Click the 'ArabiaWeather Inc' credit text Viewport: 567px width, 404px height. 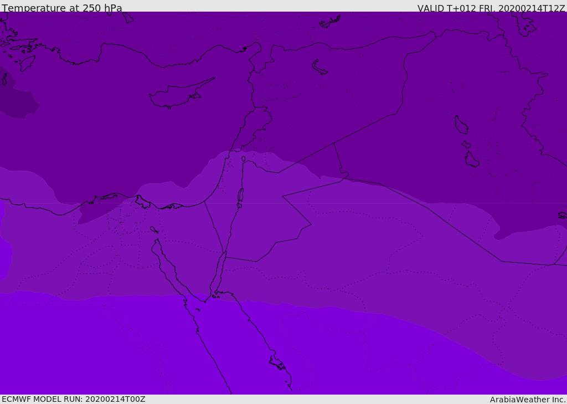click(527, 400)
